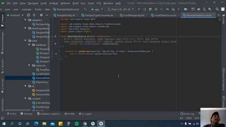Click CRLF line separator in status bar
226x127 pixels.
coord(189,118)
